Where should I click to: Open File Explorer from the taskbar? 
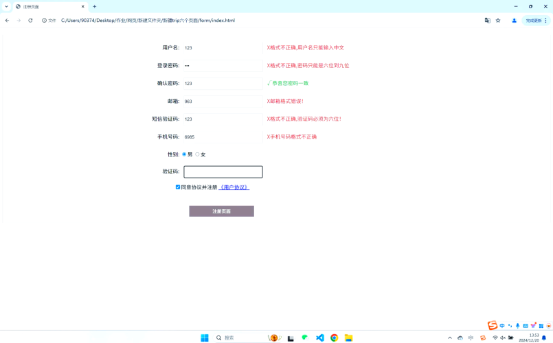pyautogui.click(x=348, y=338)
